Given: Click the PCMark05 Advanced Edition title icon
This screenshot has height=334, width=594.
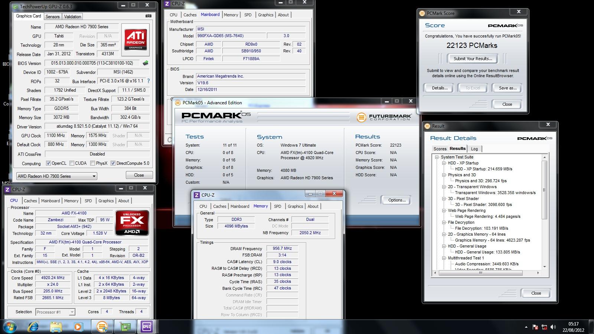Looking at the screenshot, I should pyautogui.click(x=178, y=103).
